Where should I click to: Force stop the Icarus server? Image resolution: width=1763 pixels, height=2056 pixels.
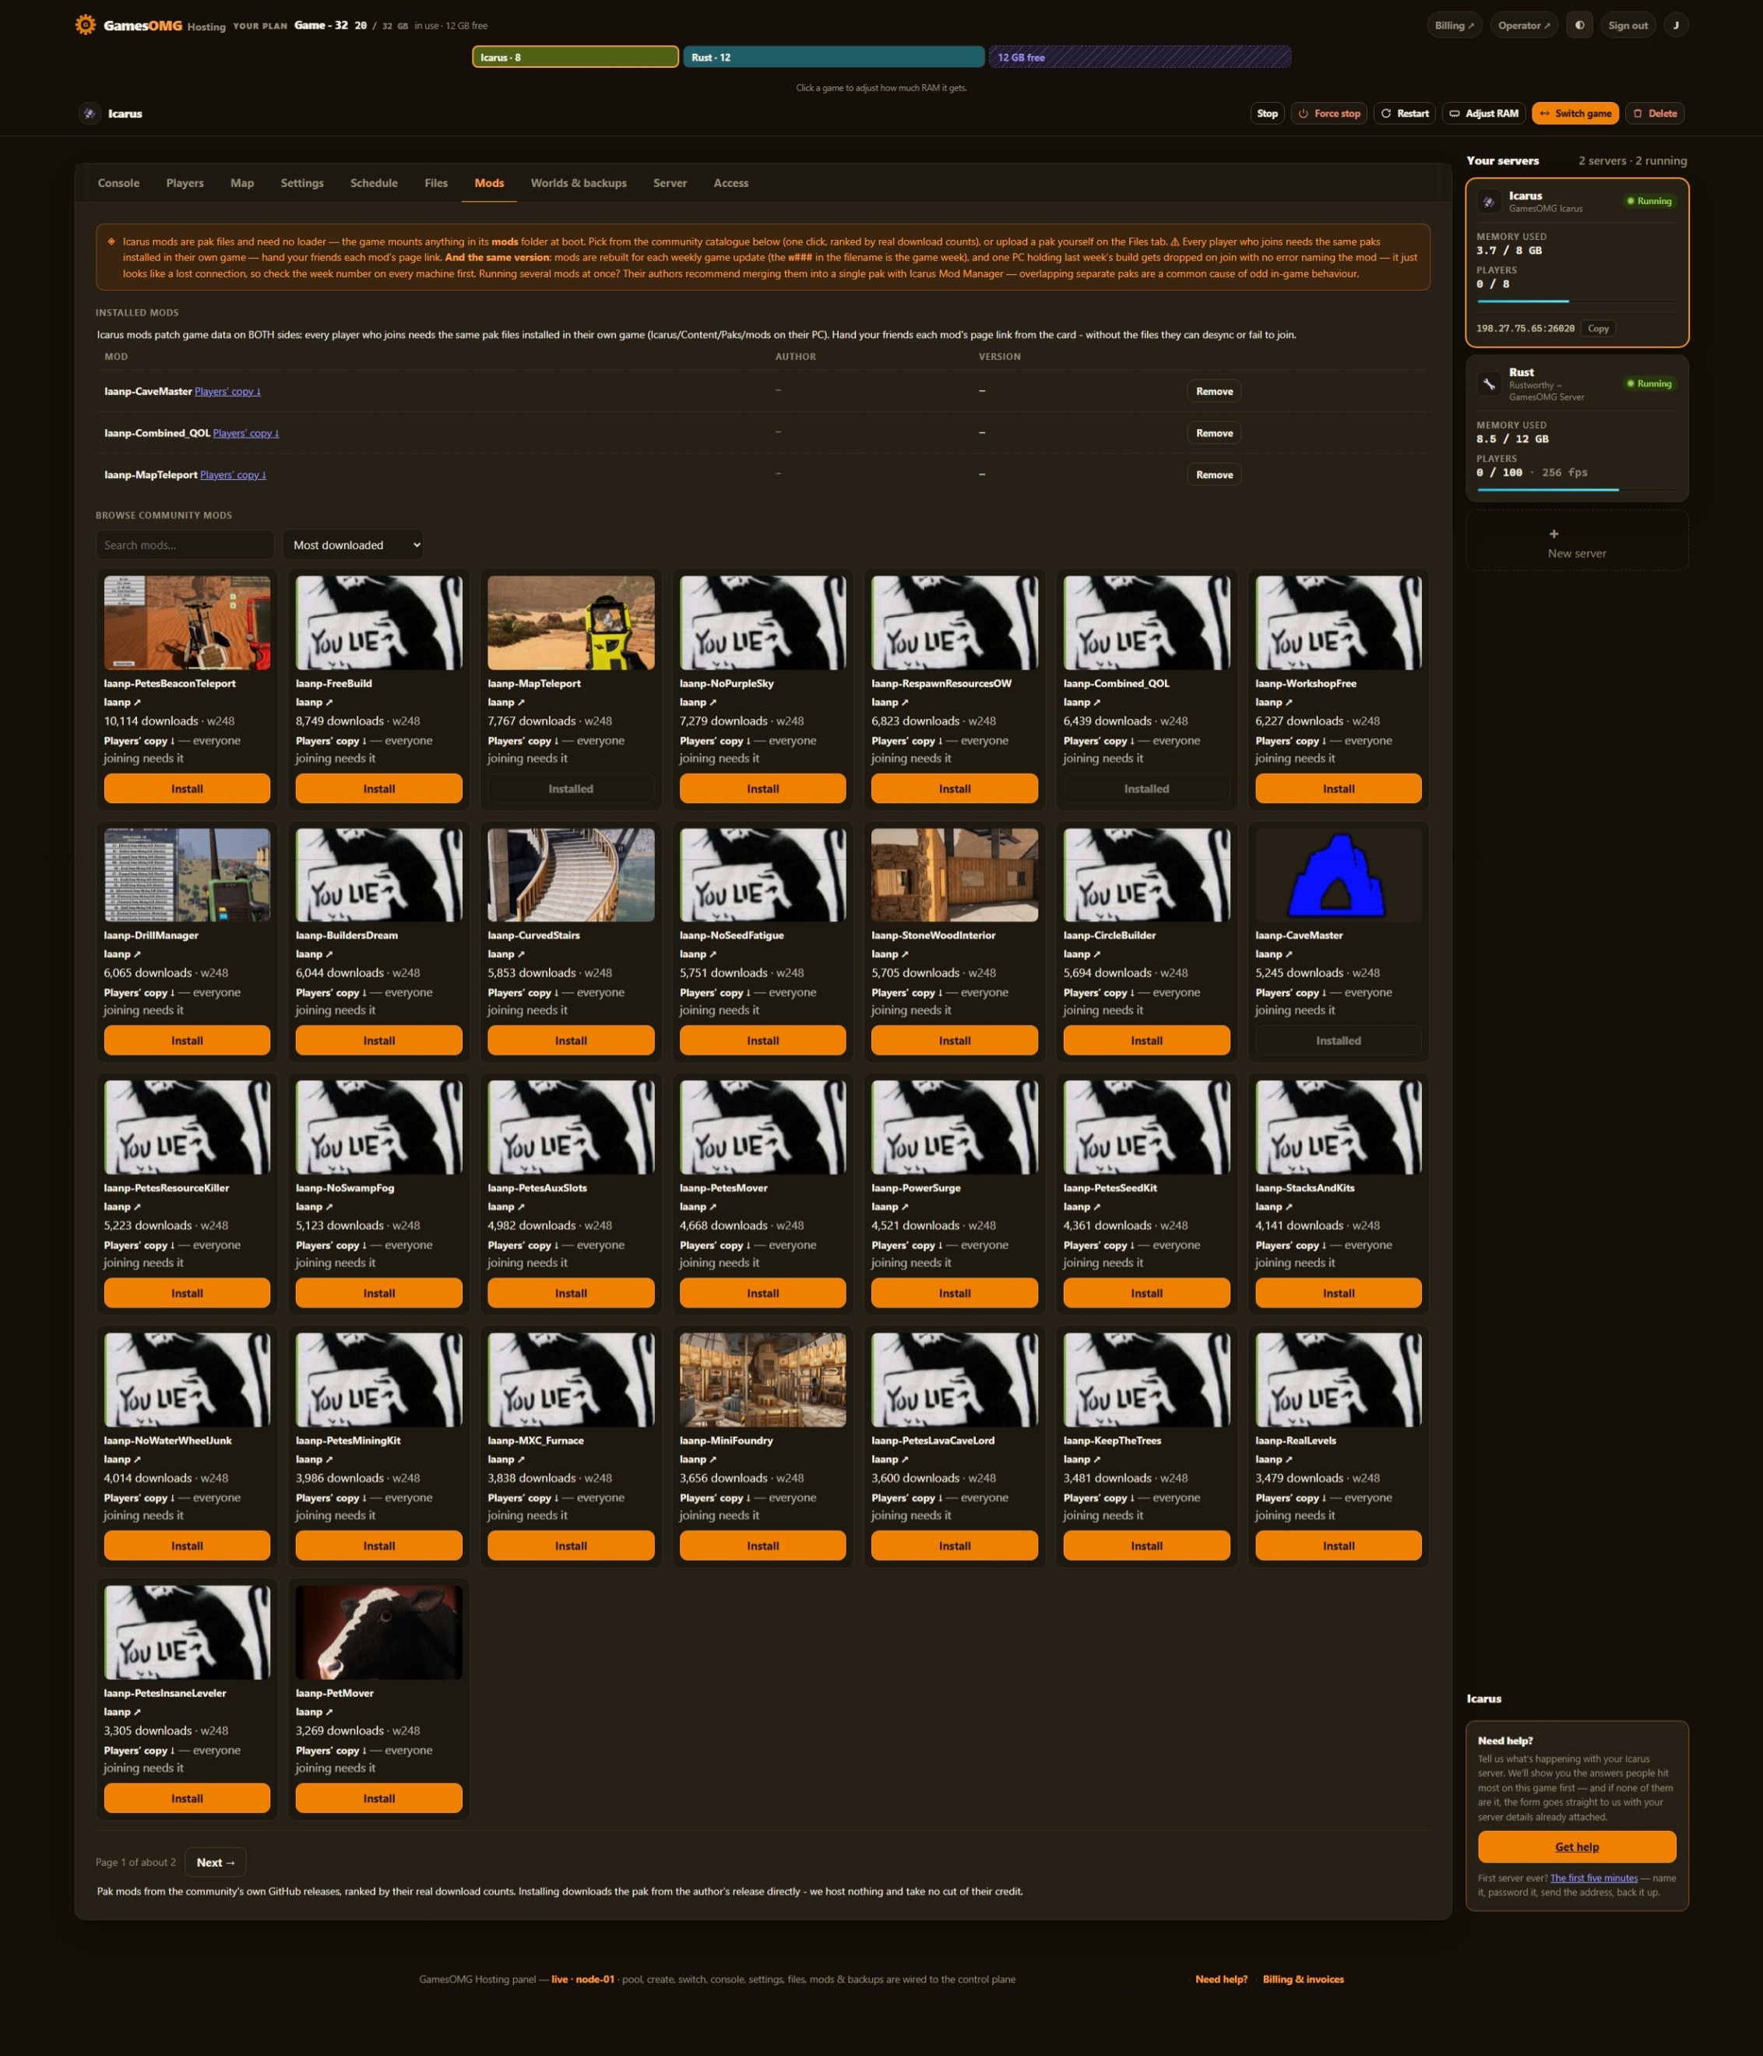1328,113
